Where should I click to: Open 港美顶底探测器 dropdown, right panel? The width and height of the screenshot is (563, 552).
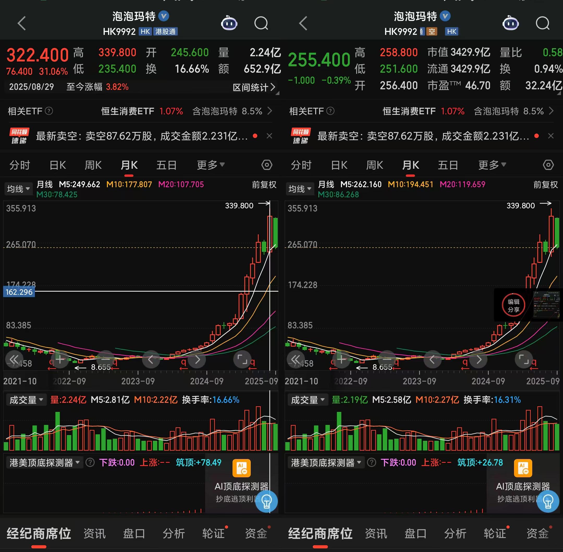(326, 462)
